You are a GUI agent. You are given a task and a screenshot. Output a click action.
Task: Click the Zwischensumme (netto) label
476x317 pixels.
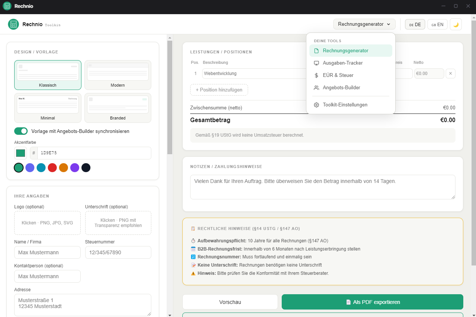(216, 108)
